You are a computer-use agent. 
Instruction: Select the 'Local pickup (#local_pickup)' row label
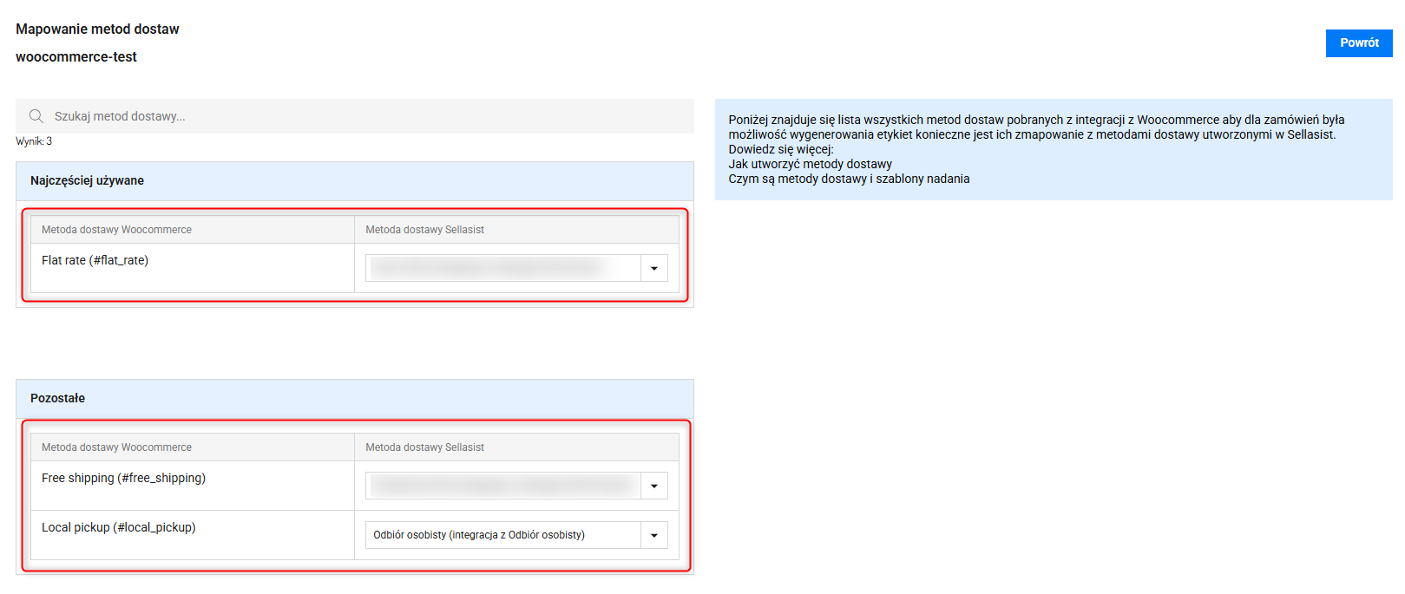118,527
